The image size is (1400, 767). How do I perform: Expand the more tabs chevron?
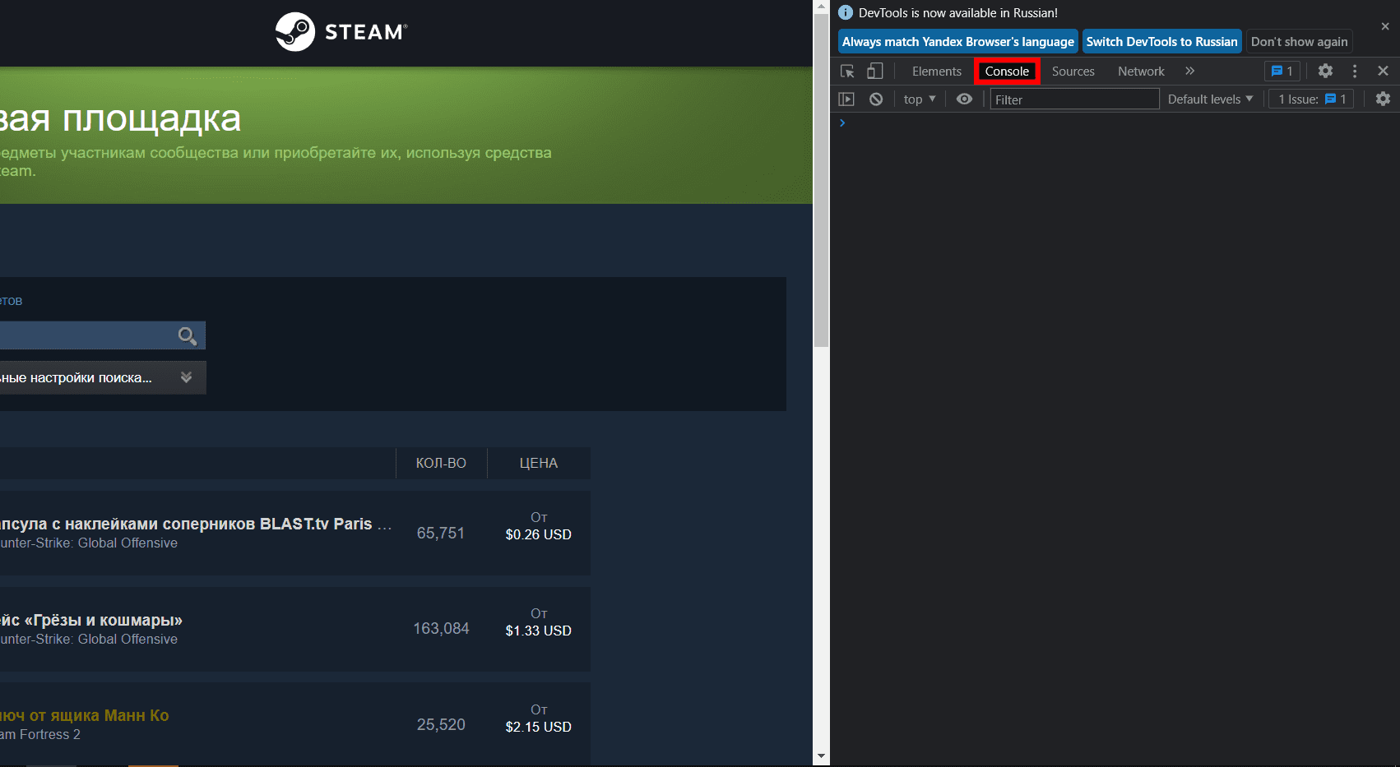(1189, 72)
